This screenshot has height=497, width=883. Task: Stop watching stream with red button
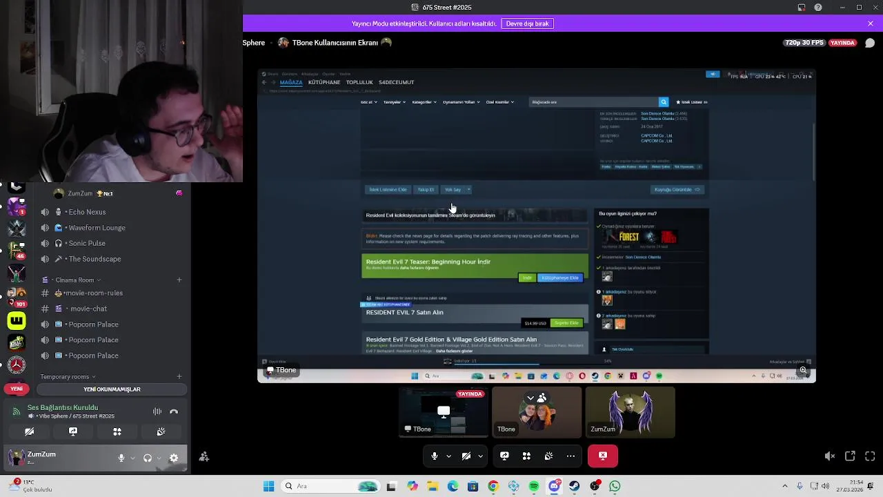click(x=603, y=456)
